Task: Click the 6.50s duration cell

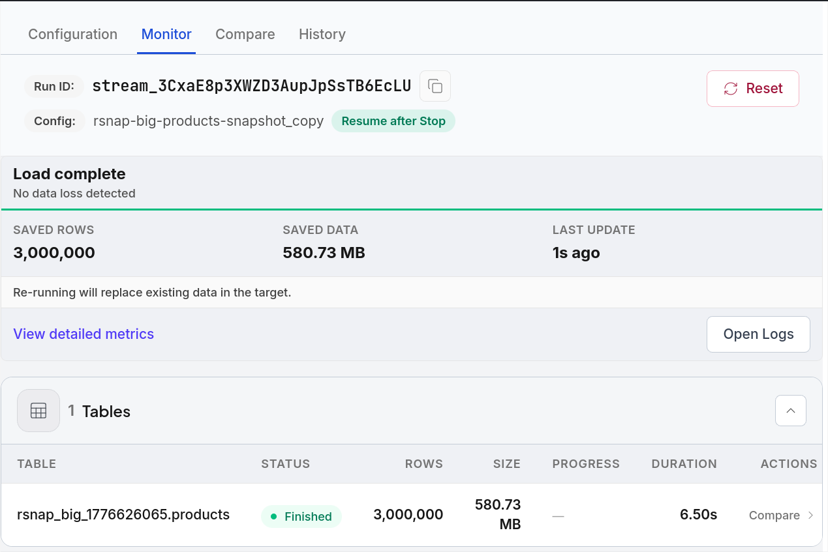Action: click(x=698, y=515)
